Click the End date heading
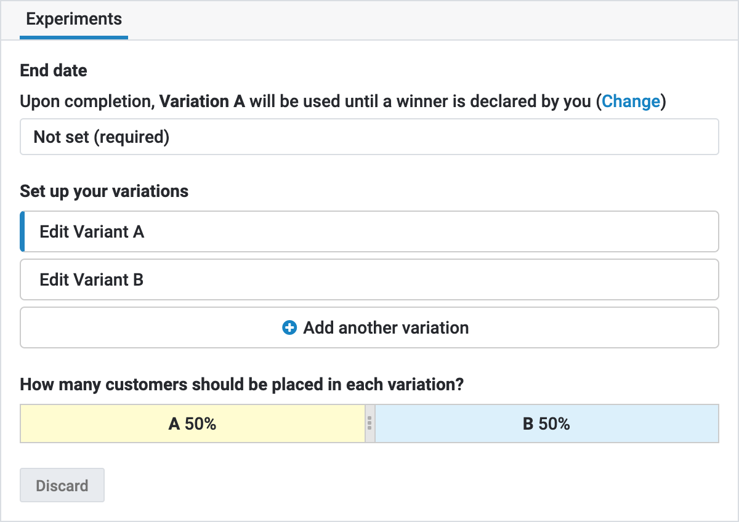 point(54,71)
